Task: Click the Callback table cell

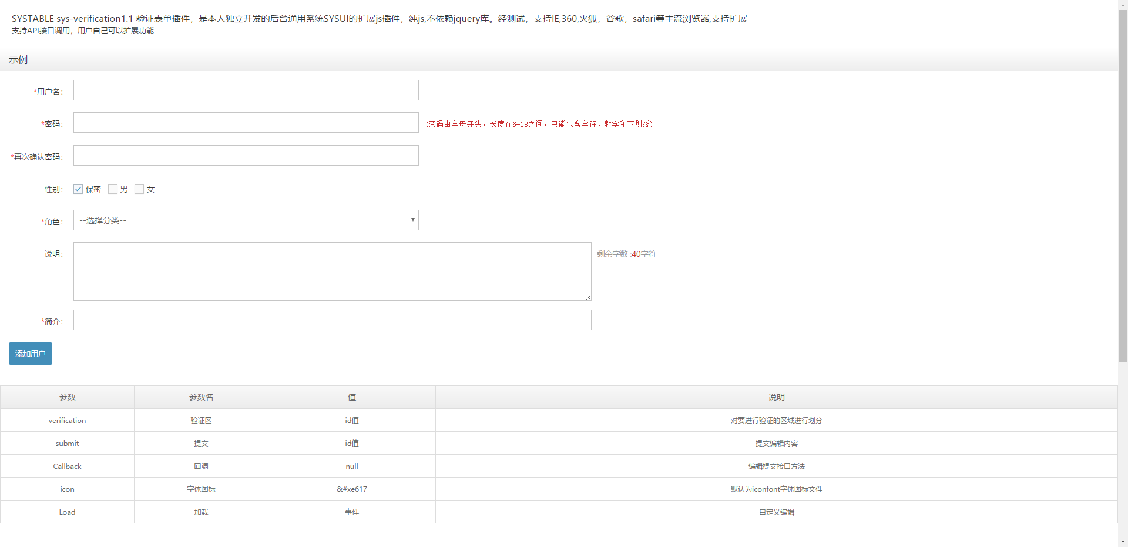Action: (67, 466)
